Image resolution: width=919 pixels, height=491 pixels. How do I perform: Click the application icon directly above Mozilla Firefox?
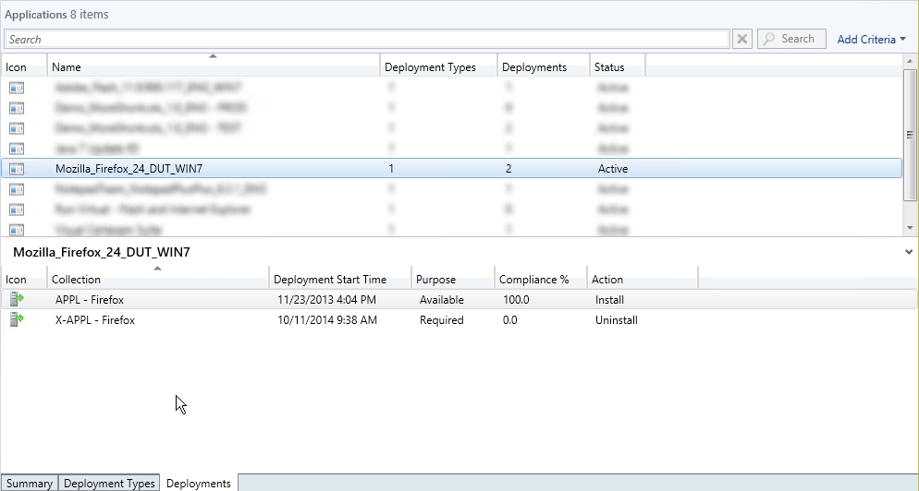click(x=17, y=149)
